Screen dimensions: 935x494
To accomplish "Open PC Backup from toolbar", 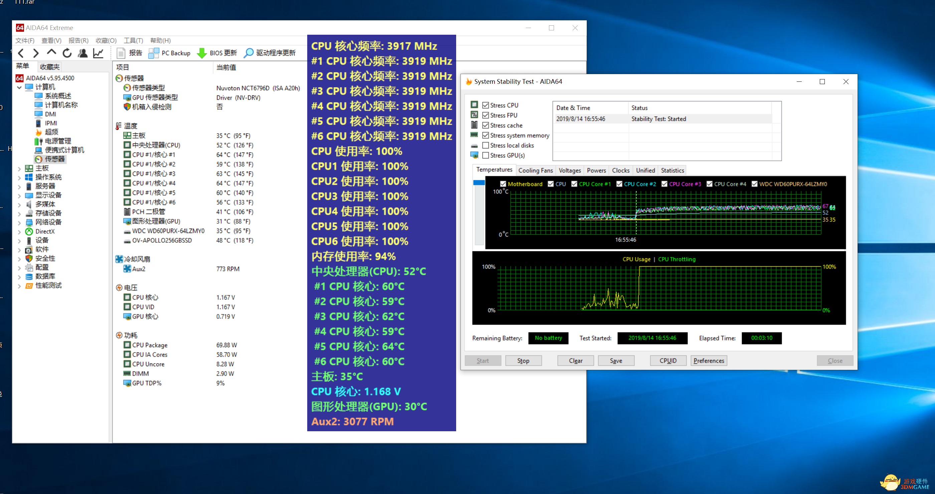I will (x=170, y=53).
